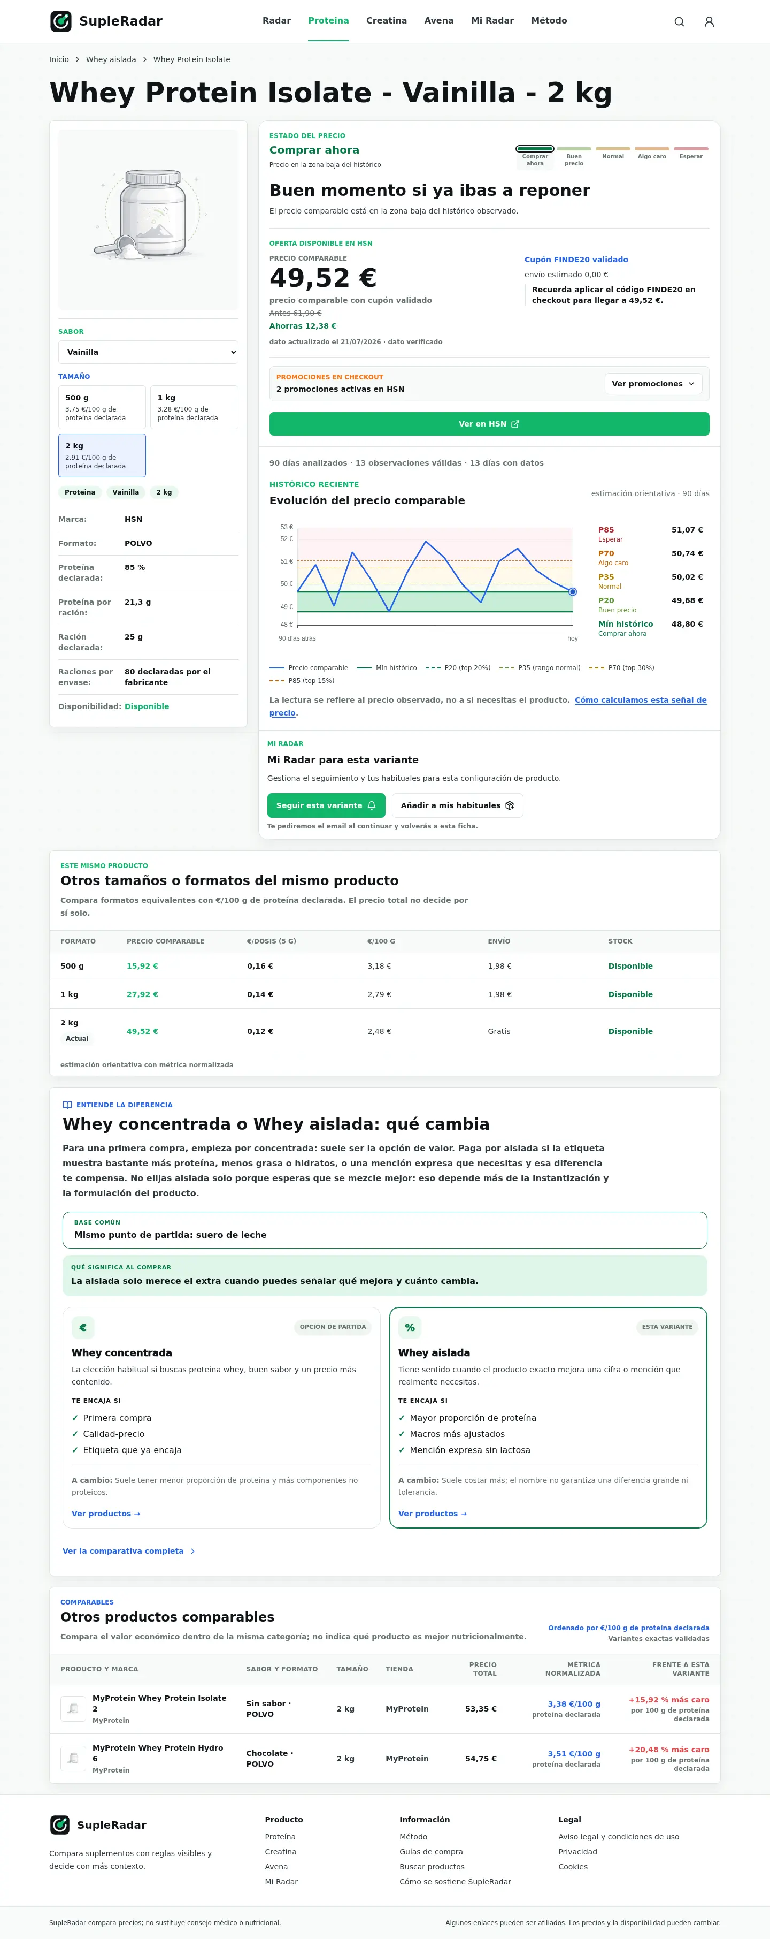Image resolution: width=770 pixels, height=1939 pixels.
Task: Select the 2 kg size option
Action: pos(102,455)
